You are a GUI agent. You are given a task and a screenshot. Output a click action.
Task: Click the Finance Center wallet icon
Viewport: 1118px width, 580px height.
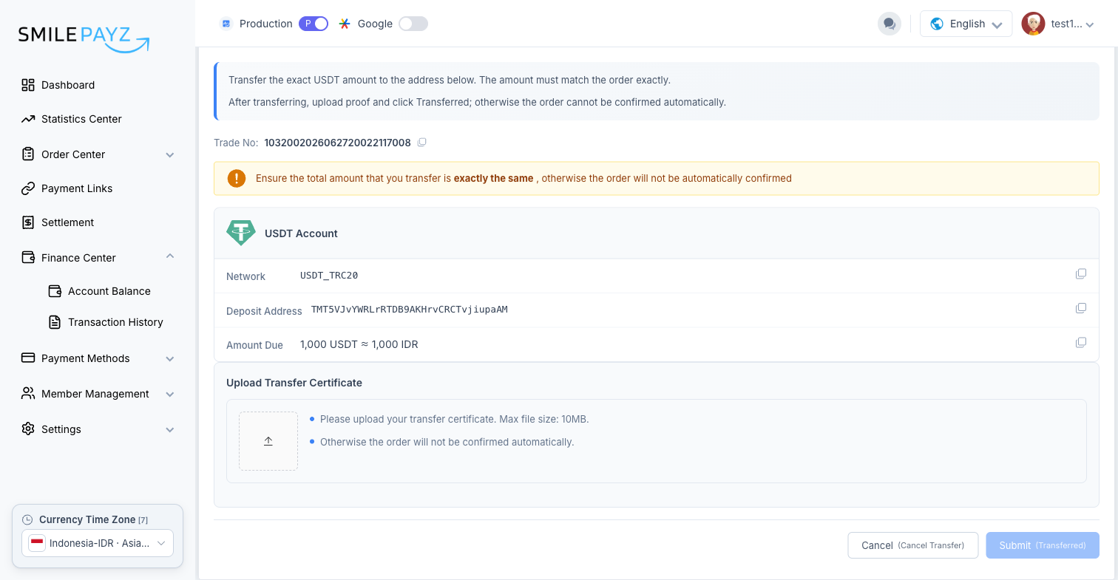[28, 258]
